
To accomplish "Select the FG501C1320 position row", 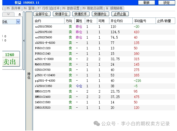I will 104,48.
